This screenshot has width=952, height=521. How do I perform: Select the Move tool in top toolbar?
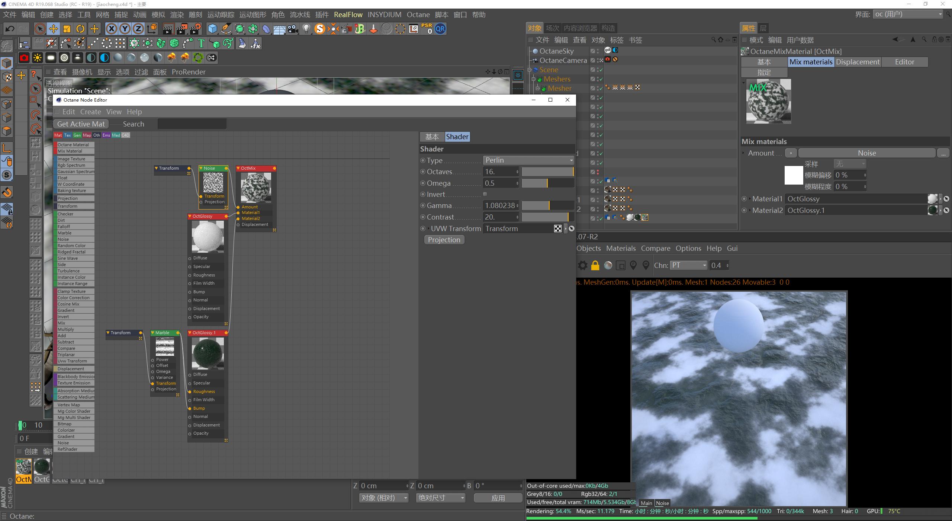[x=53, y=29]
